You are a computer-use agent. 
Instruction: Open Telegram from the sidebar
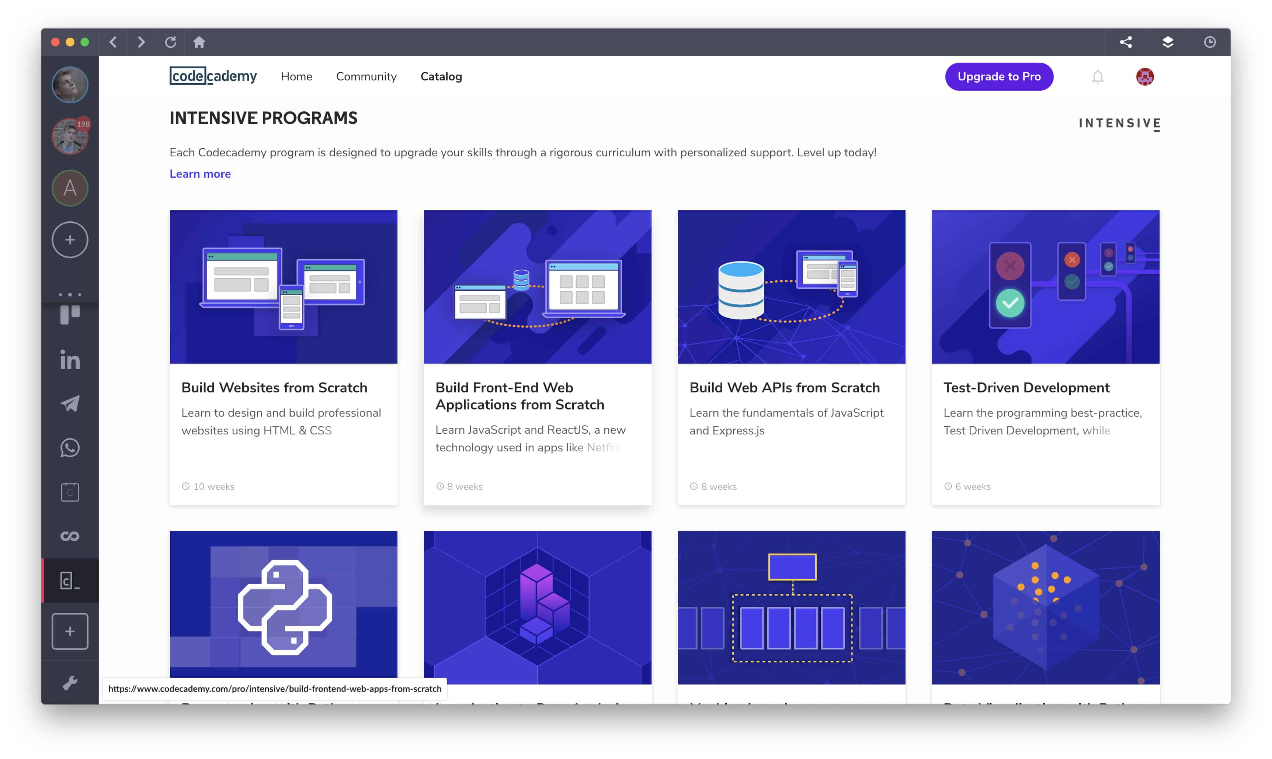(70, 403)
